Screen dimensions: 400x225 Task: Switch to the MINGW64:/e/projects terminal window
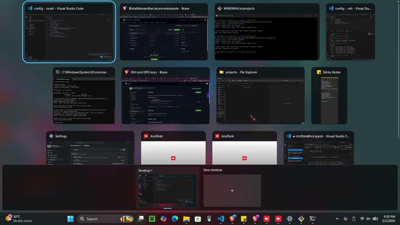click(267, 32)
